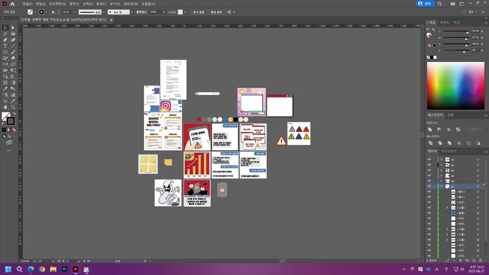This screenshot has width=489, height=275.
Task: Select the Type tool
Action: point(5,46)
